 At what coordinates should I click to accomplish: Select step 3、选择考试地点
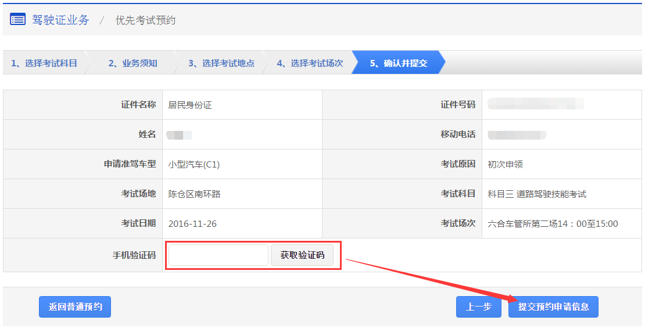[x=221, y=63]
